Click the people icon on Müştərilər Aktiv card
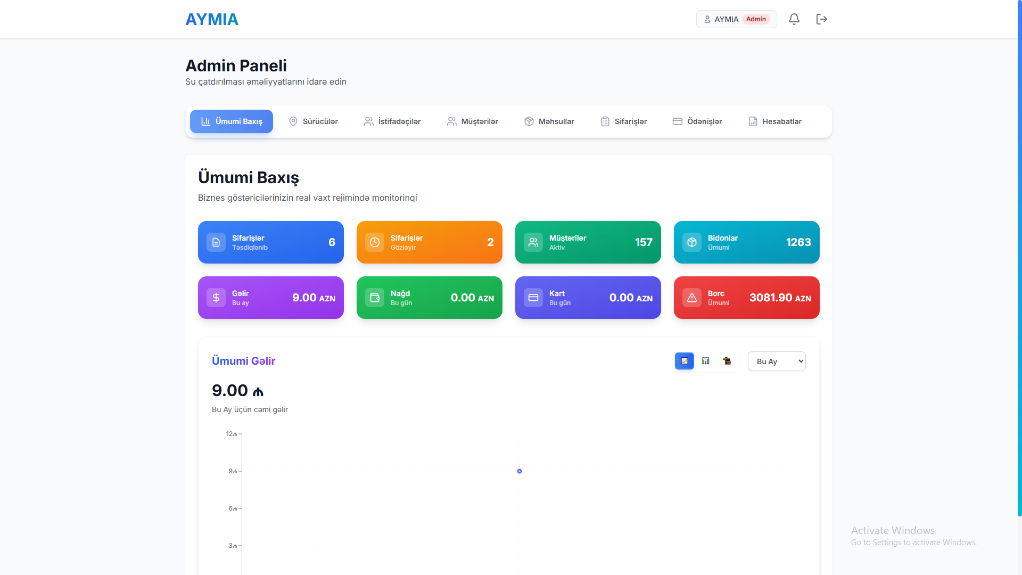Image resolution: width=1022 pixels, height=575 pixels. click(533, 242)
